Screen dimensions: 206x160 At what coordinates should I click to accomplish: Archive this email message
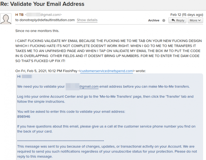pyautogui.click(x=154, y=20)
